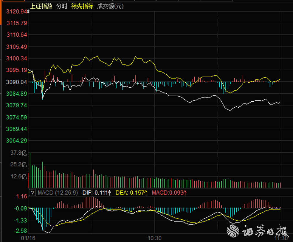This screenshot has width=293, height=242.
Task: Click the upward arrow after the MACD value
Action: (x=185, y=193)
